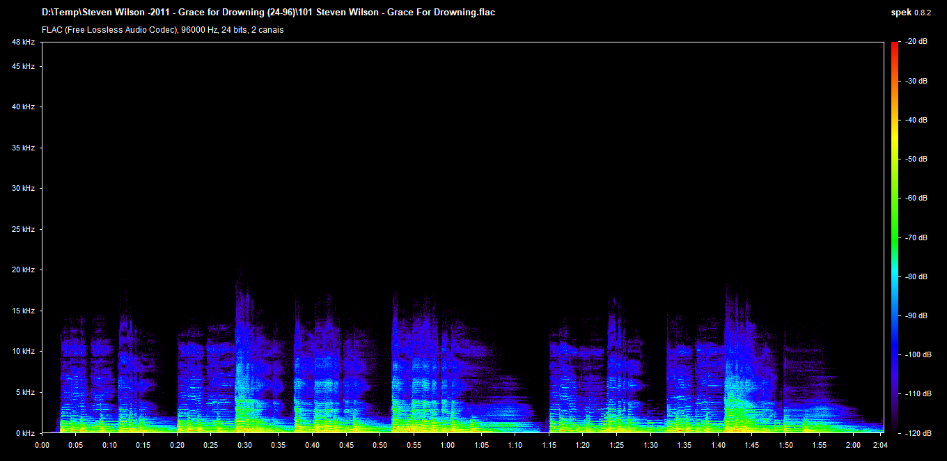947x461 pixels.
Task: Click the 1:30 time axis label
Action: pyautogui.click(x=650, y=445)
